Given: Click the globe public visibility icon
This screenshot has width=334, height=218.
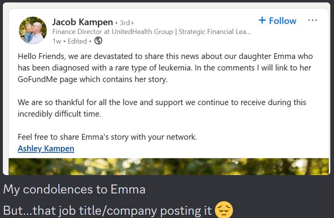Looking at the screenshot, I should point(98,41).
